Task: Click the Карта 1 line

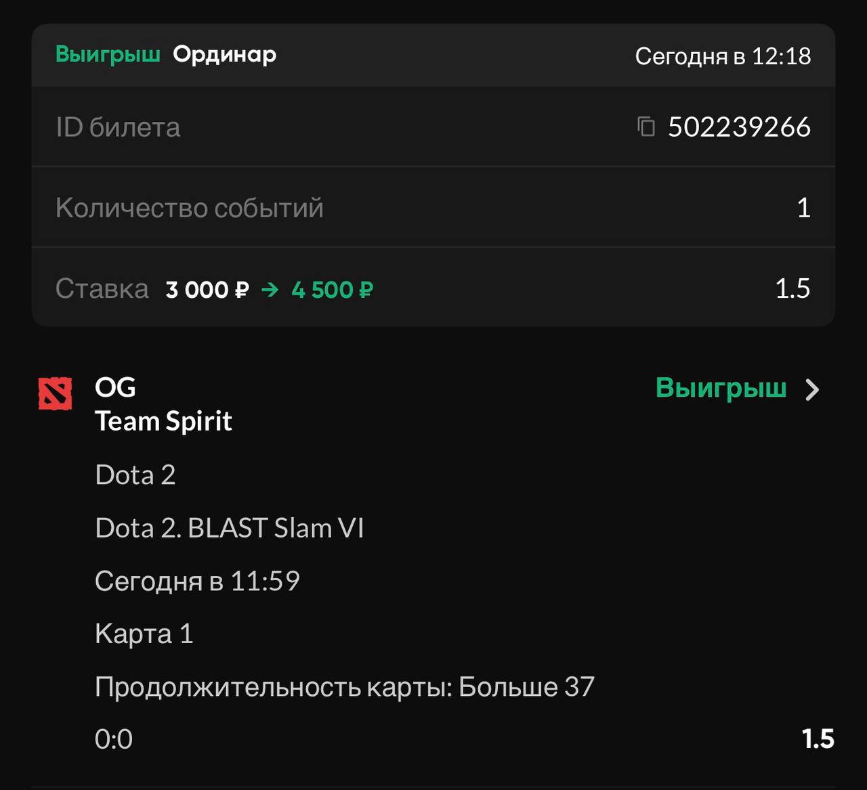Action: [144, 634]
